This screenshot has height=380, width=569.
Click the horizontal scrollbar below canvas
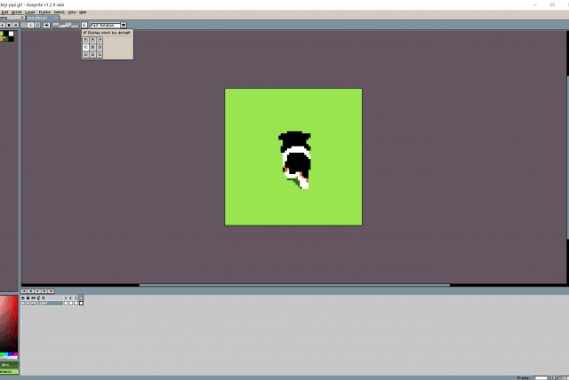[293, 285]
